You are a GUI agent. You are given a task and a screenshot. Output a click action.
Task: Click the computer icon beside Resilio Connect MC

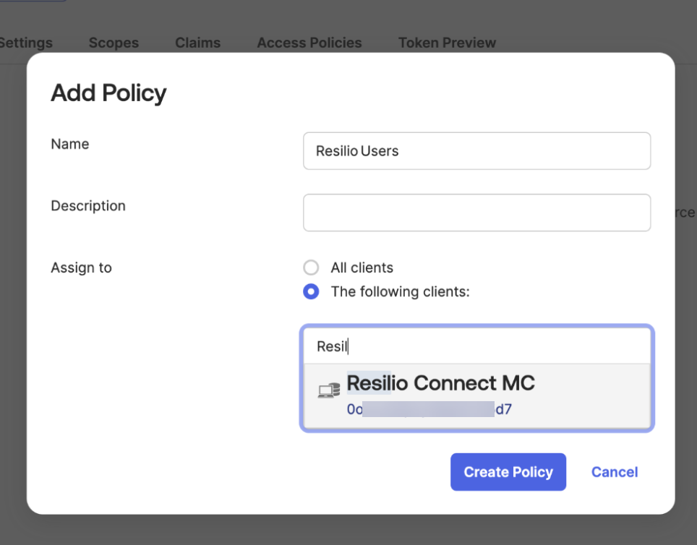pos(329,391)
